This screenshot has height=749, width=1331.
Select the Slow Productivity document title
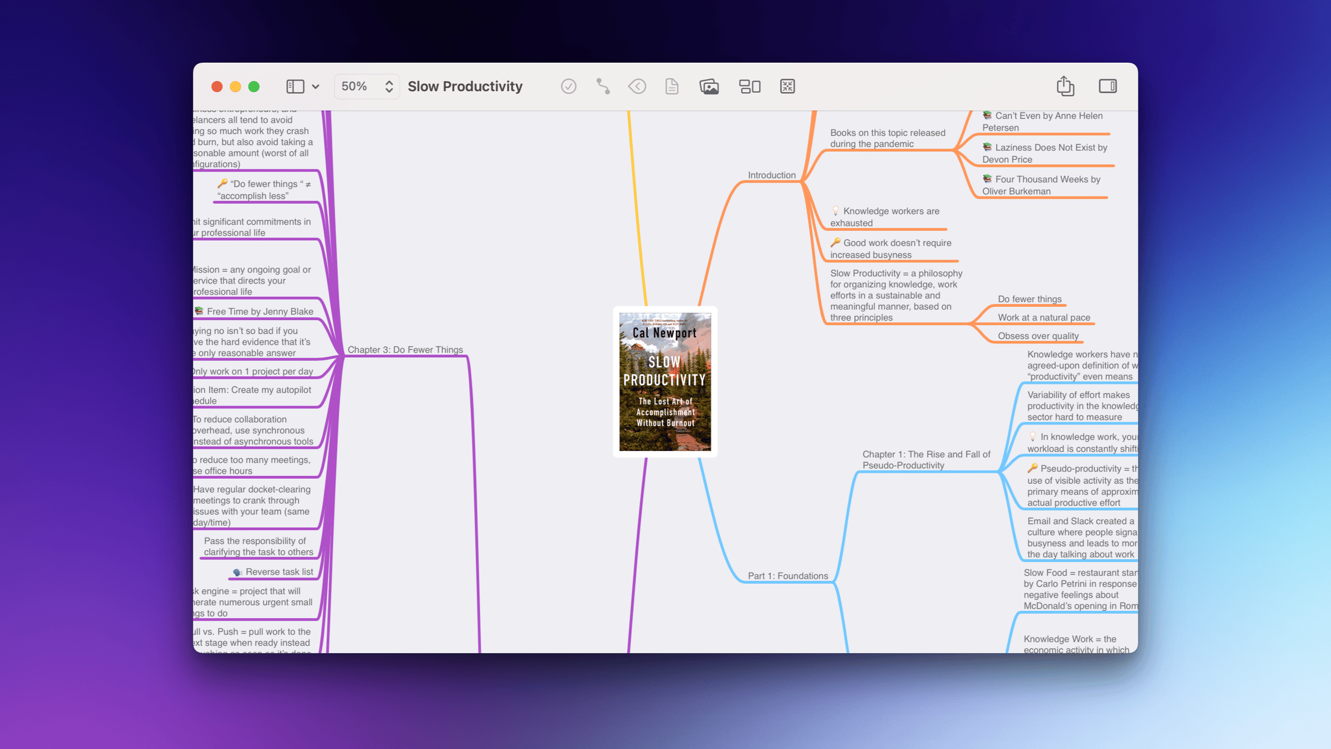tap(465, 87)
